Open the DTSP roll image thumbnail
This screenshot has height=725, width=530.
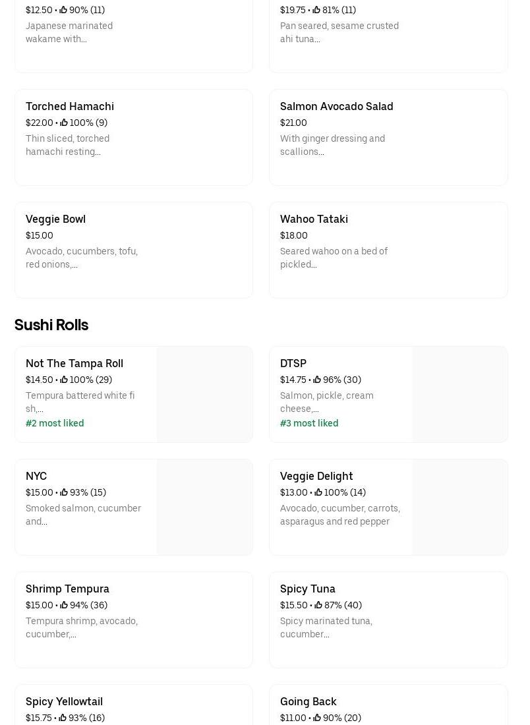pyautogui.click(x=459, y=394)
